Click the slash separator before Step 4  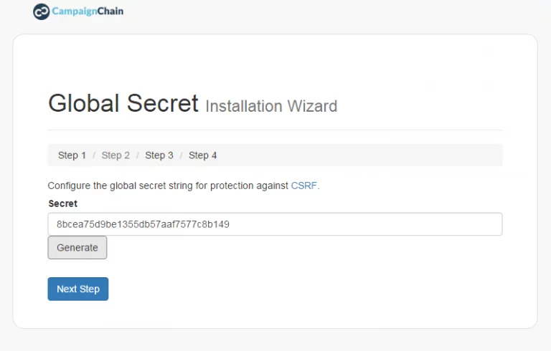coord(181,155)
